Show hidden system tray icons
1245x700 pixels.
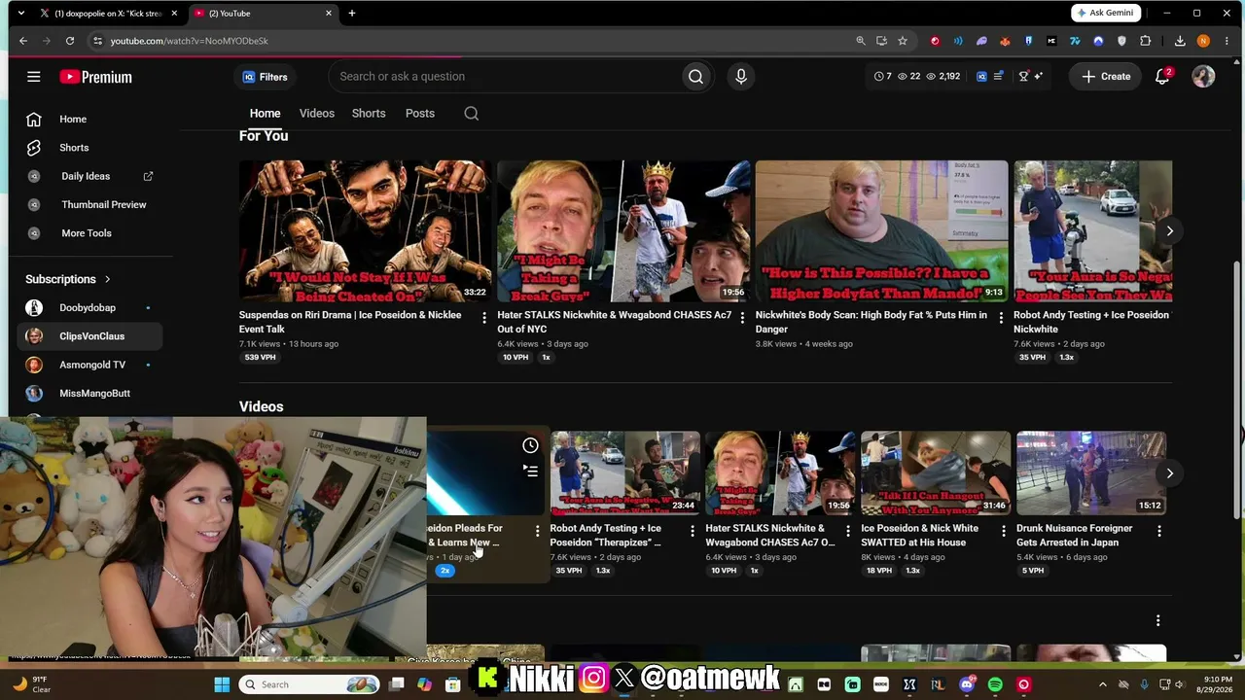[1103, 684]
